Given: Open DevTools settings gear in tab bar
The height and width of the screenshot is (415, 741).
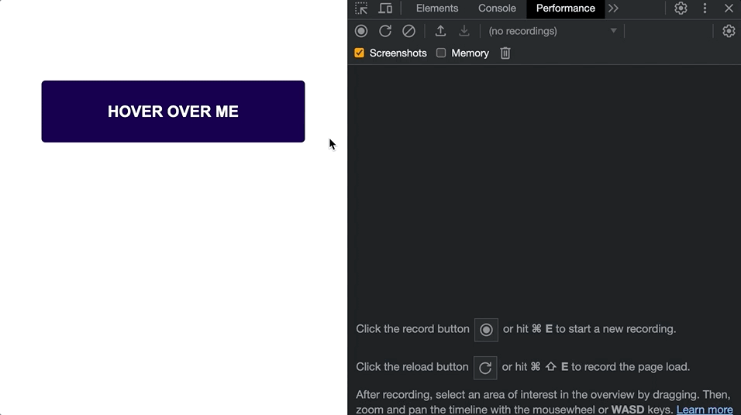Looking at the screenshot, I should tap(681, 9).
